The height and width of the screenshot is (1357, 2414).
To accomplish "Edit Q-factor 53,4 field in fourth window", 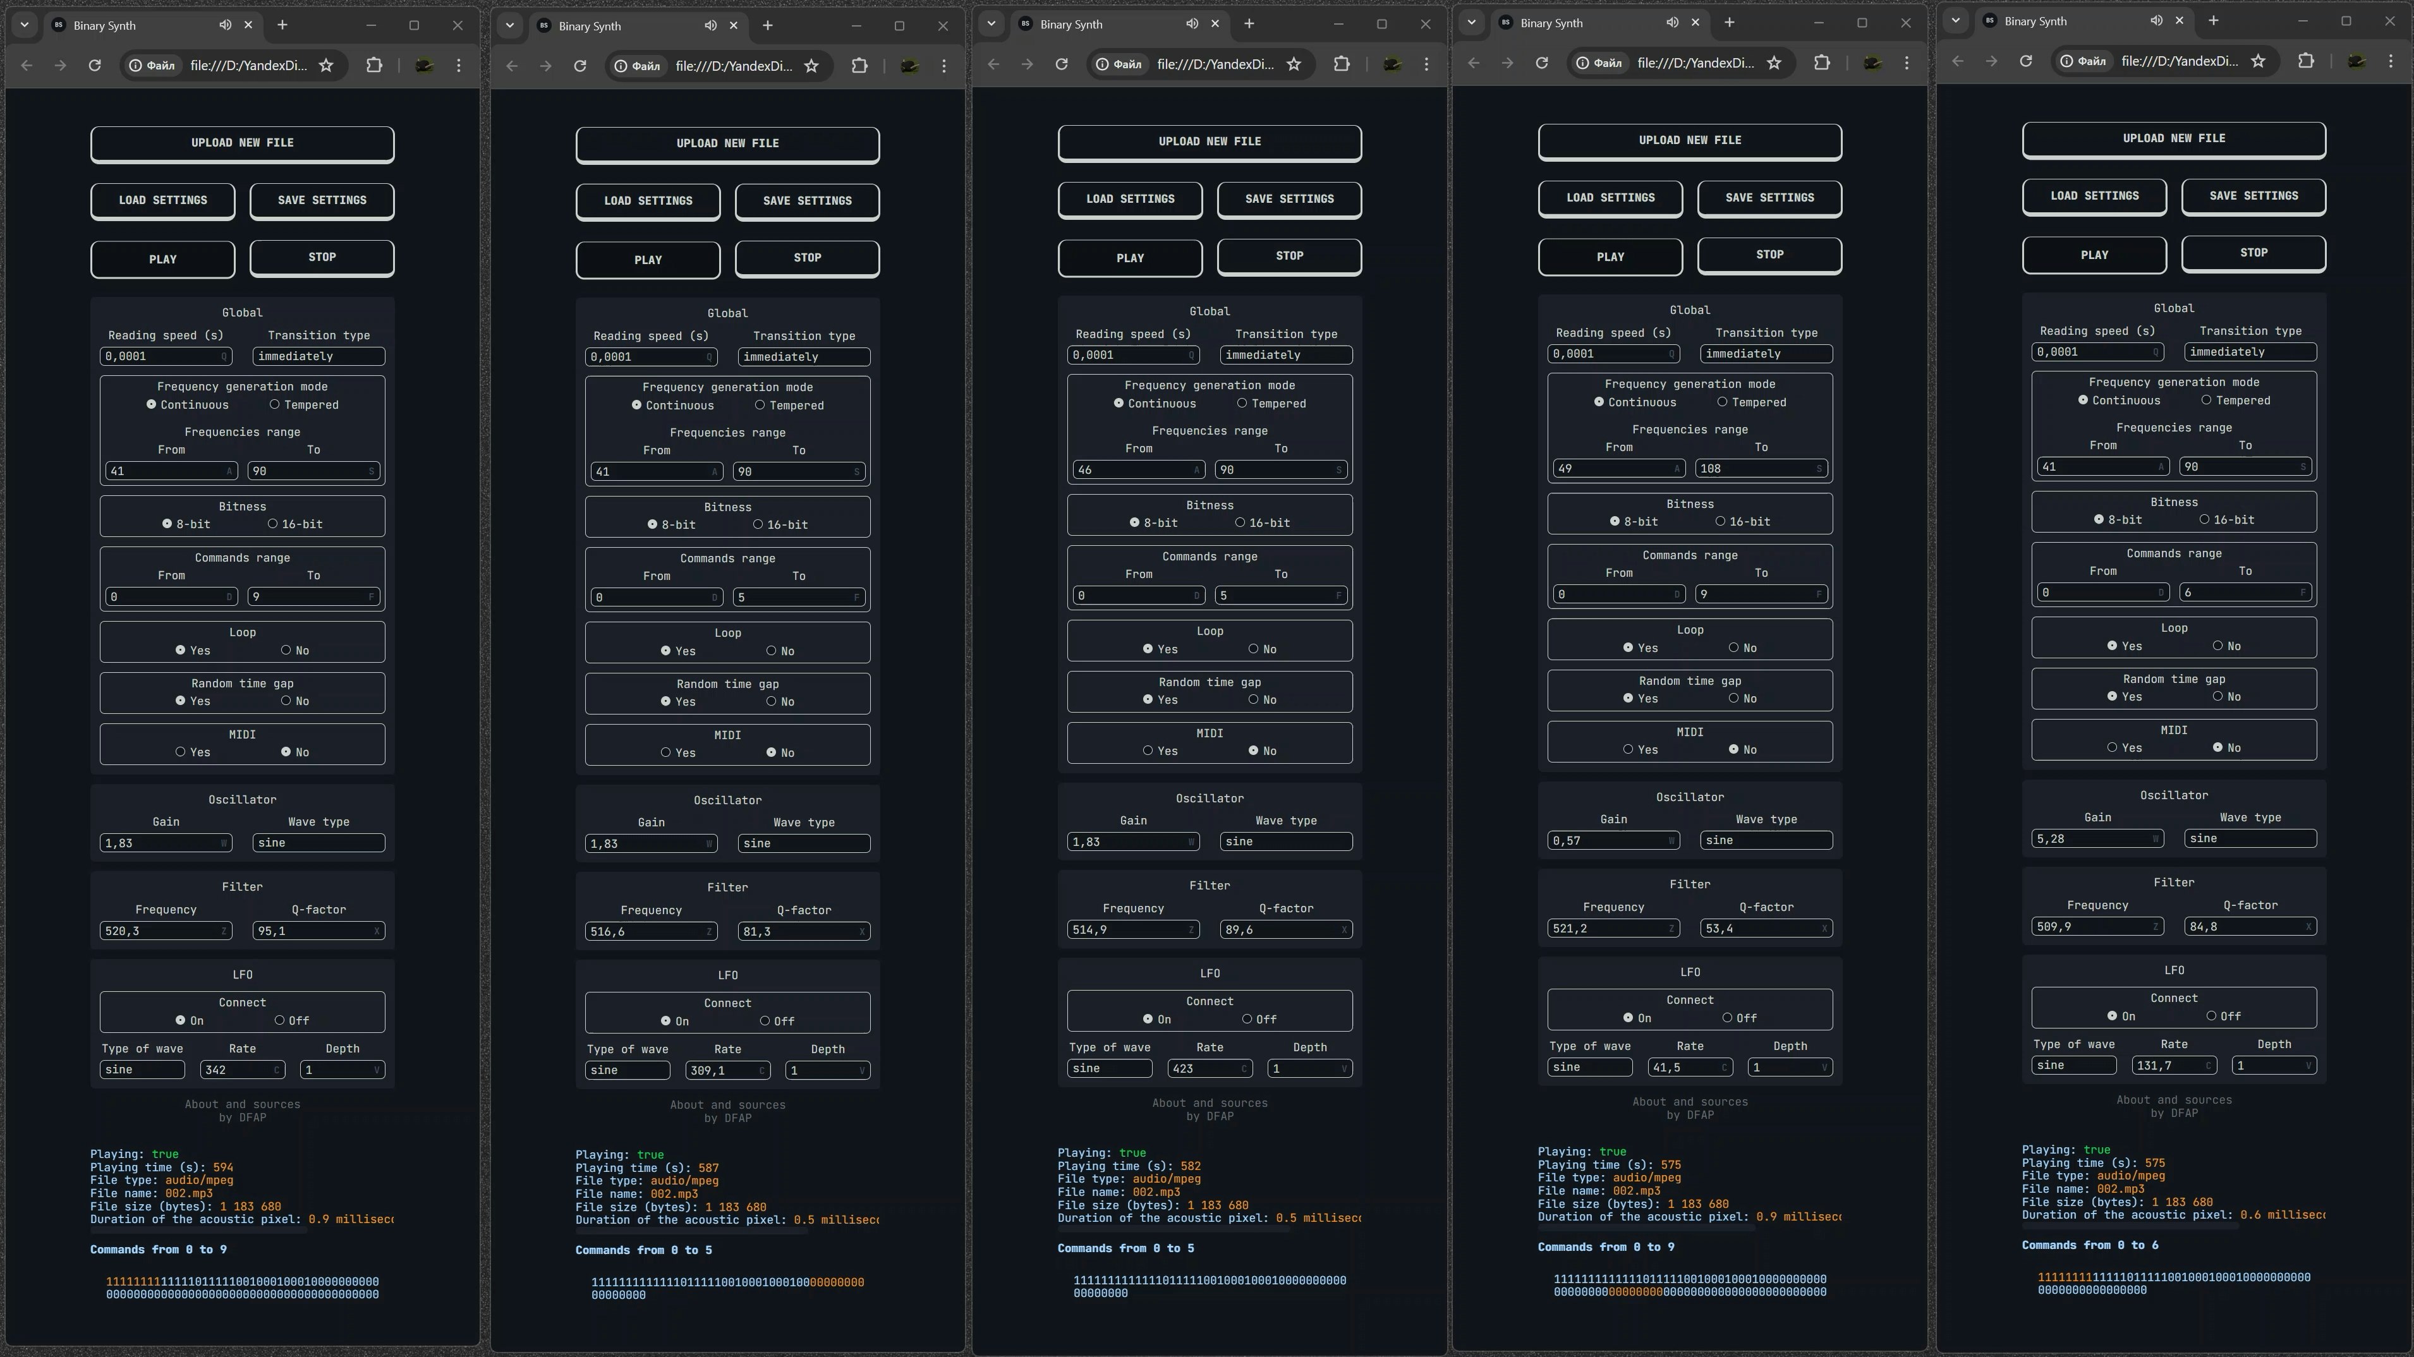I will 1766,929.
